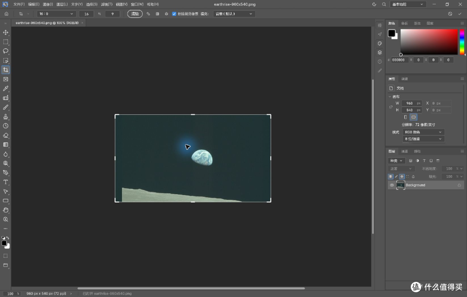
Task: Select the Gradient tool
Action: coord(6,145)
